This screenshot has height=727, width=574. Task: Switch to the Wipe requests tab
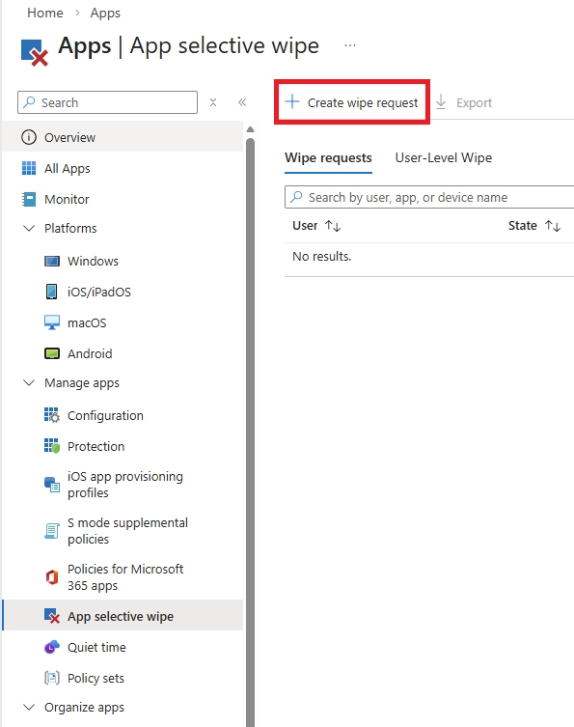[328, 158]
